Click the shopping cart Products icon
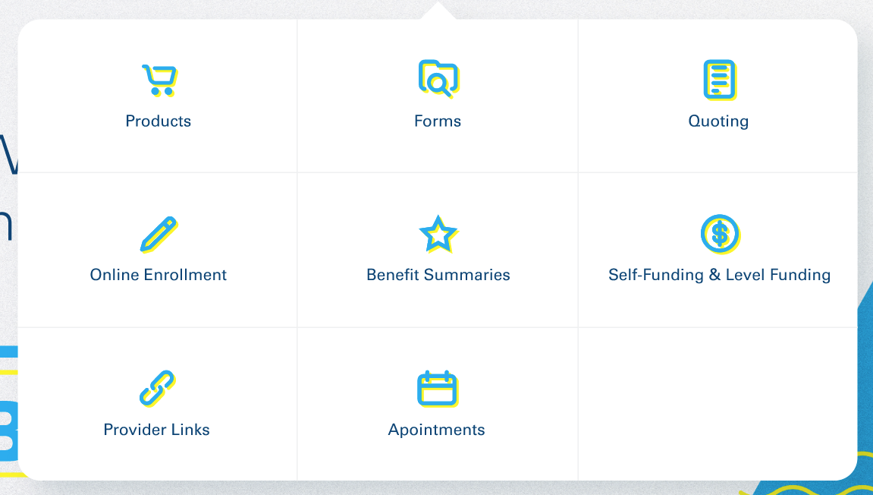 [x=159, y=80]
